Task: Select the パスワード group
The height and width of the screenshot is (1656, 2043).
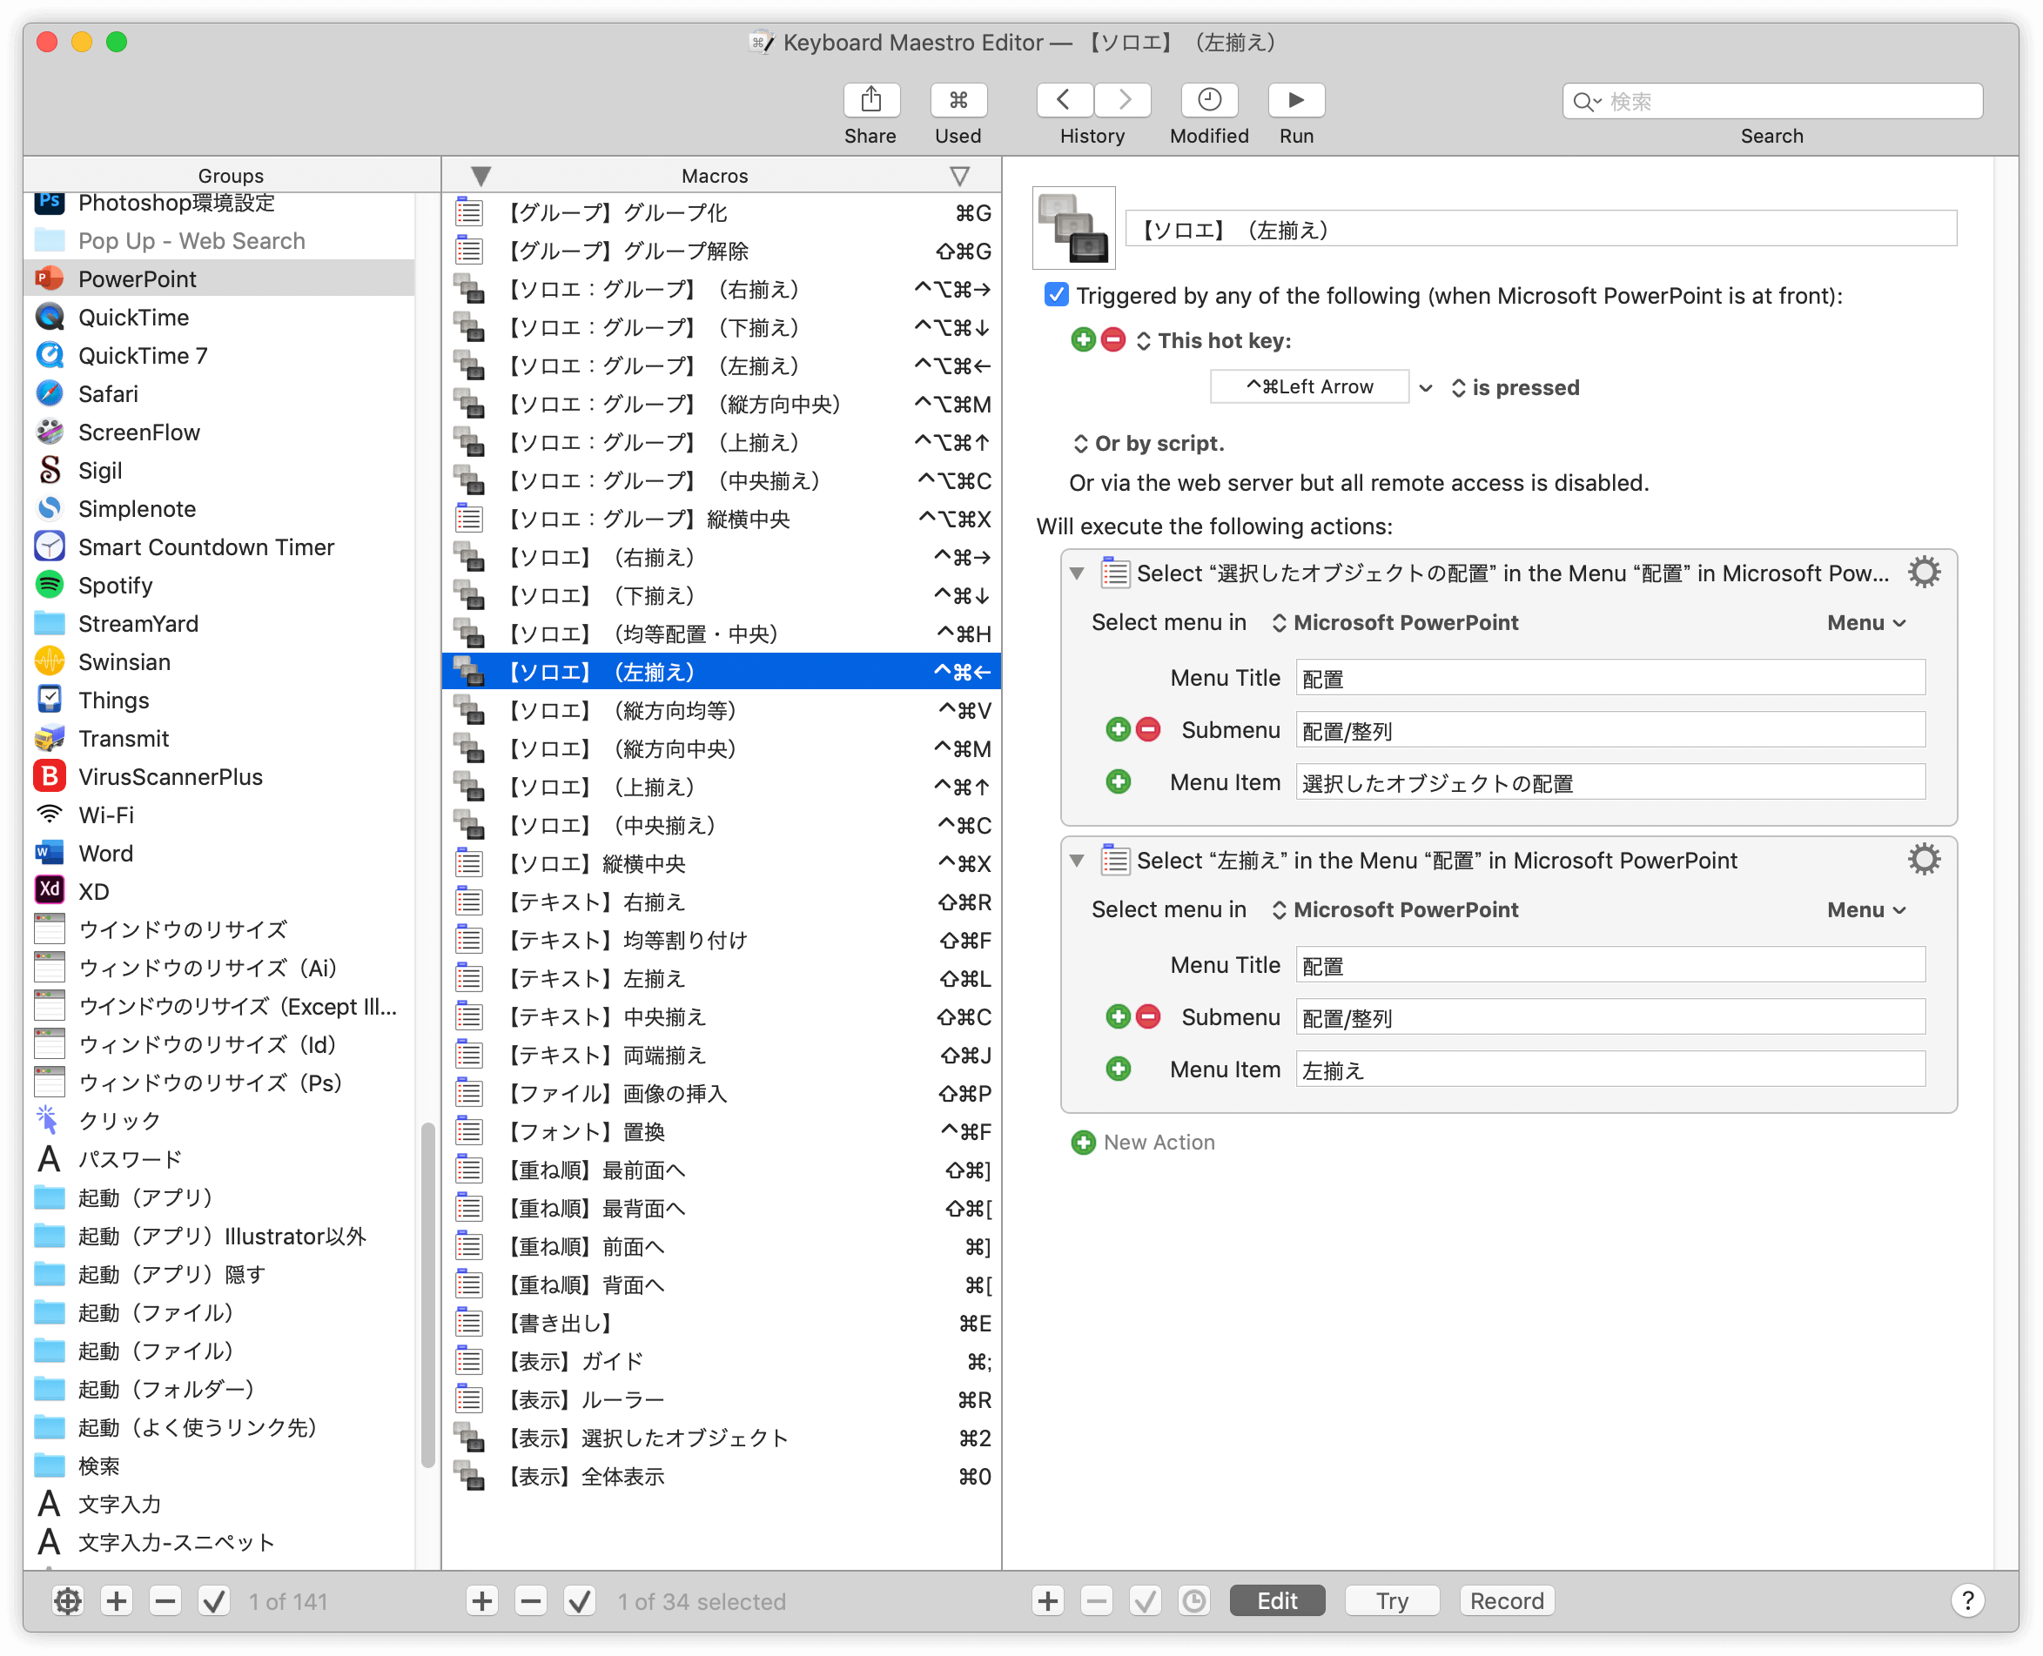Action: point(218,1159)
